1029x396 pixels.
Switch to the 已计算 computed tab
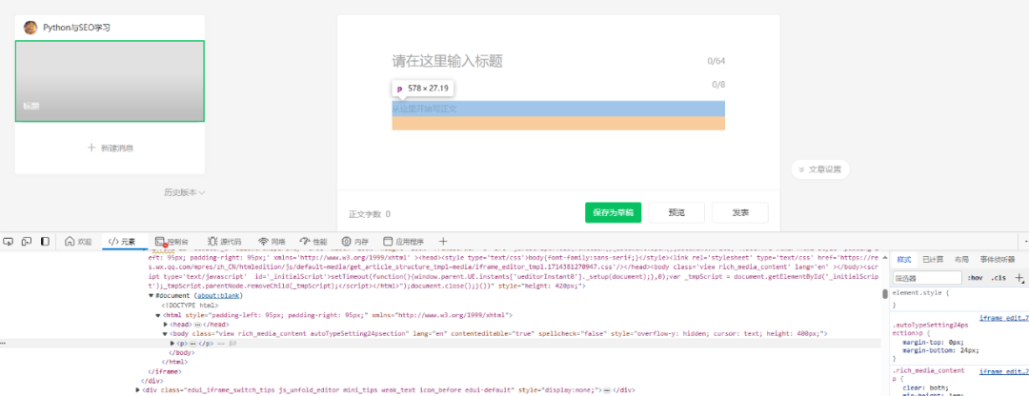click(x=931, y=260)
